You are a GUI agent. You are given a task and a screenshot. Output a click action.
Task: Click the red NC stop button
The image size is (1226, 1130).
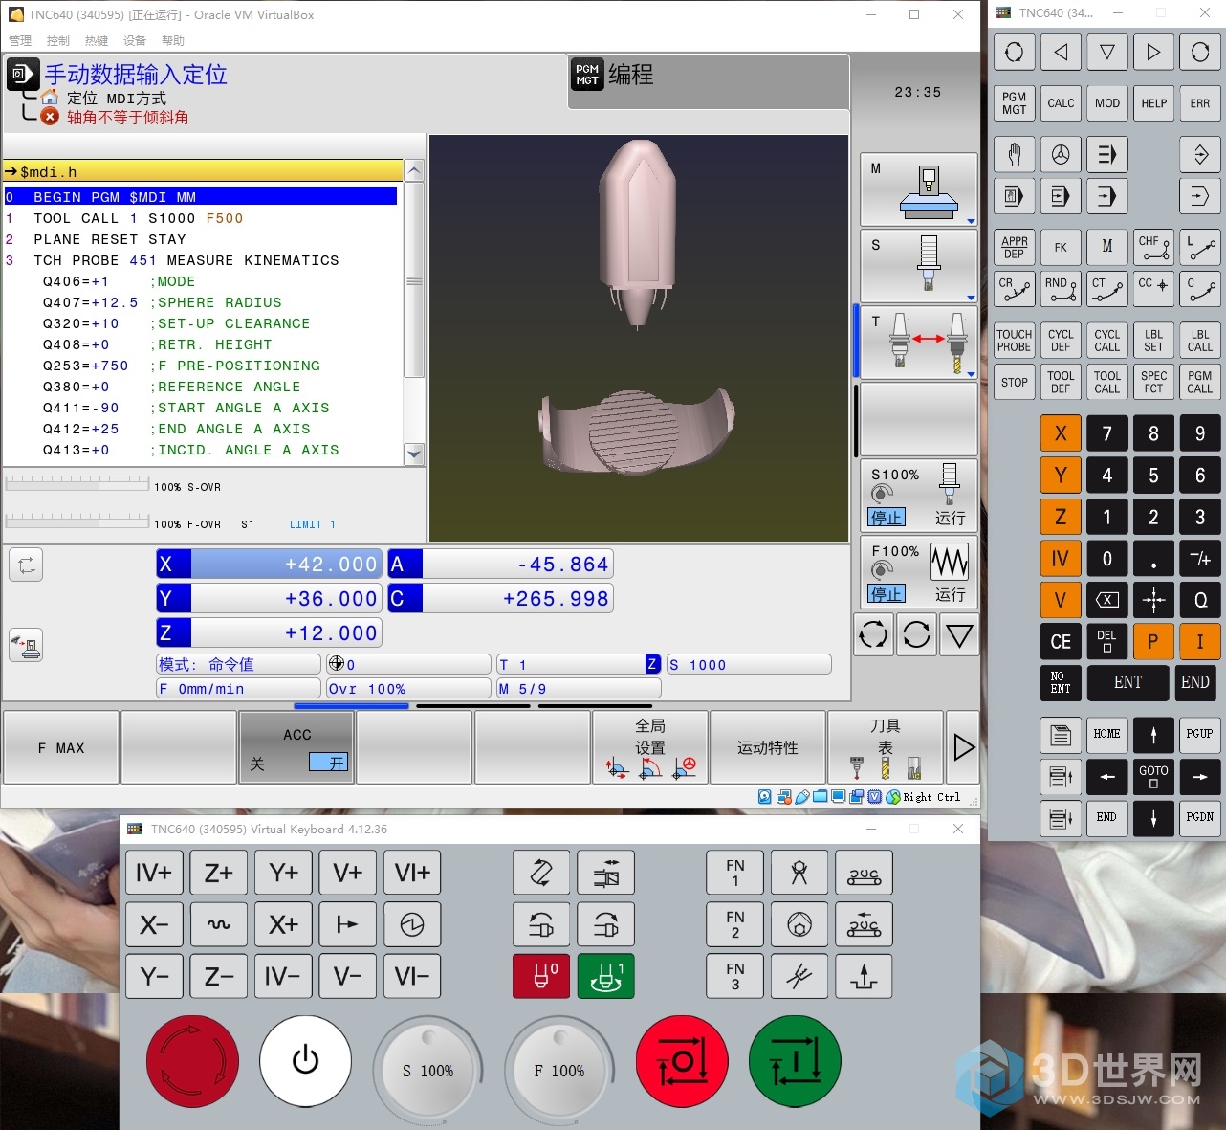[682, 1062]
